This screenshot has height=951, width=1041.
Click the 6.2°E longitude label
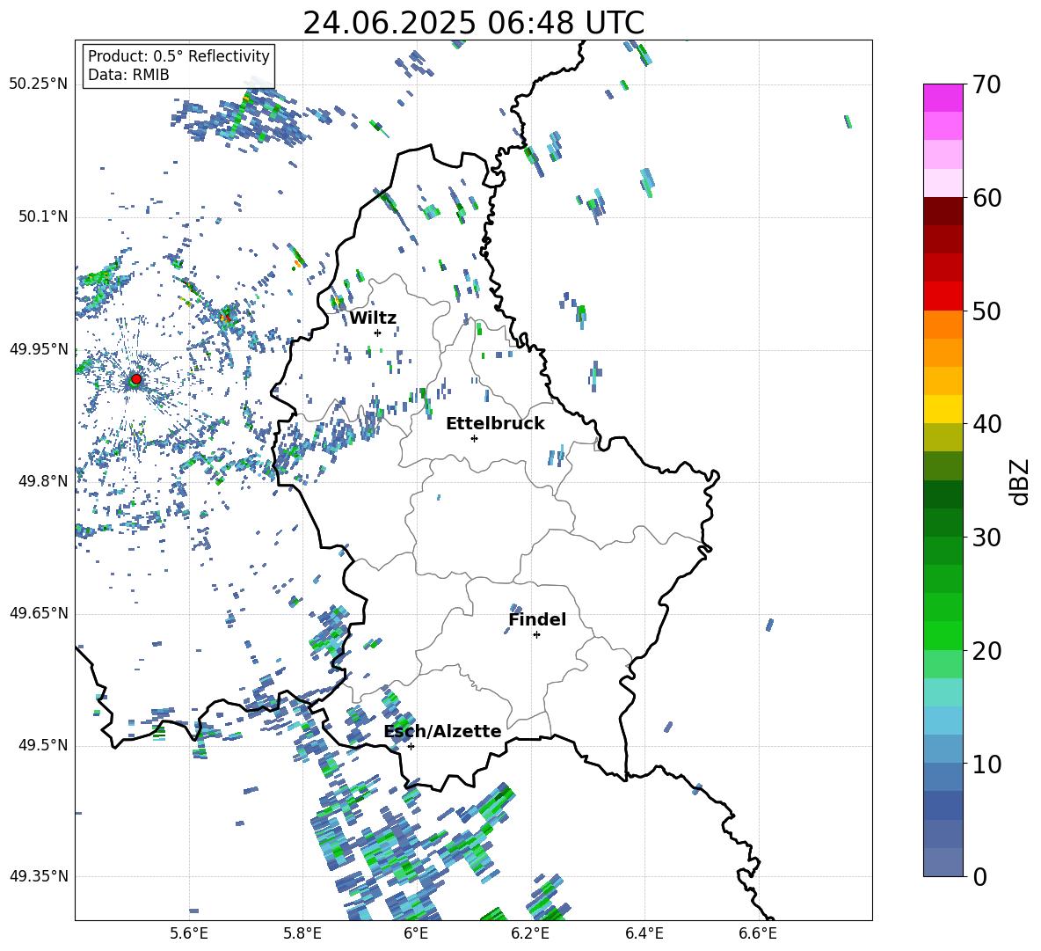530,933
